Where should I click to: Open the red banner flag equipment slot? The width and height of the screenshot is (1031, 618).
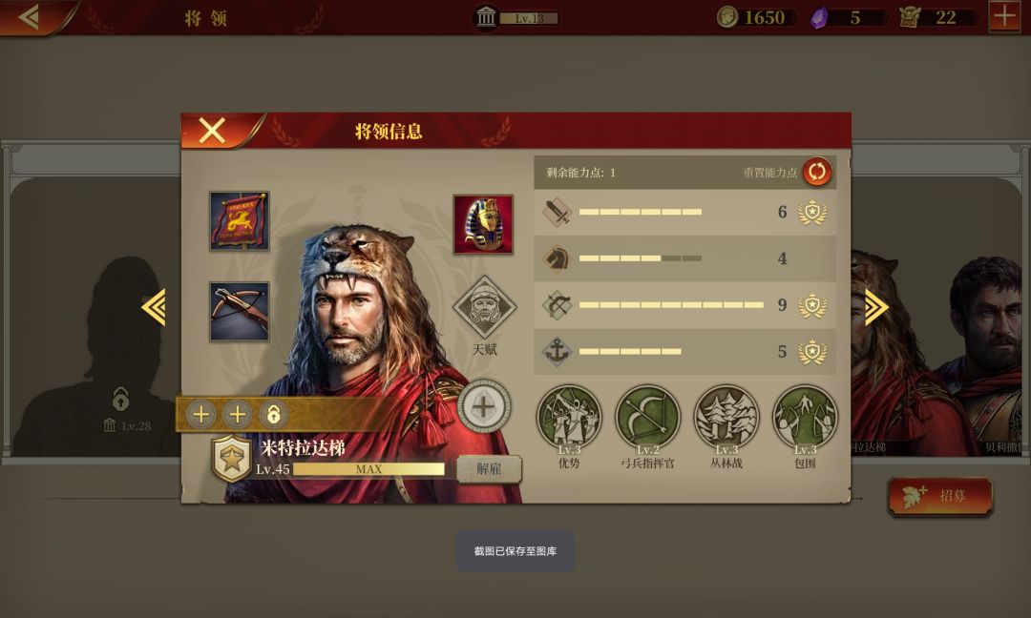click(x=240, y=220)
